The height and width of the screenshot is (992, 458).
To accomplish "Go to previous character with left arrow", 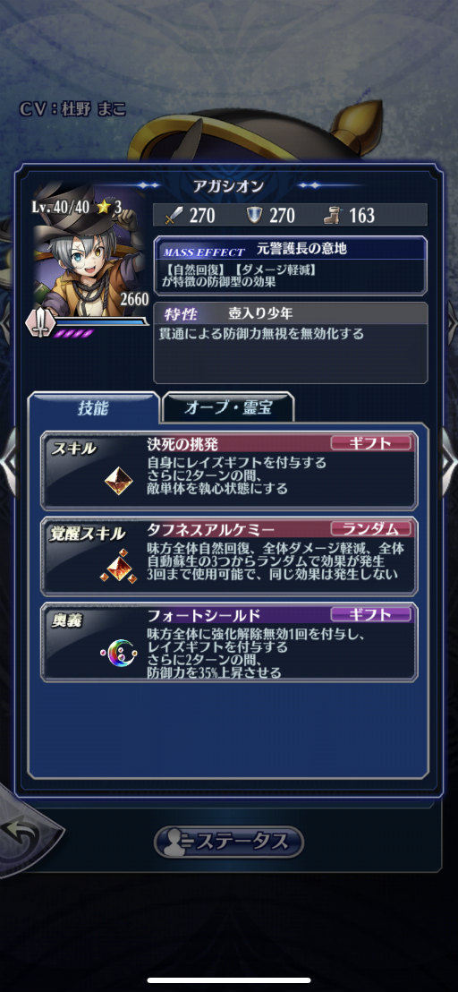I will coord(7,462).
